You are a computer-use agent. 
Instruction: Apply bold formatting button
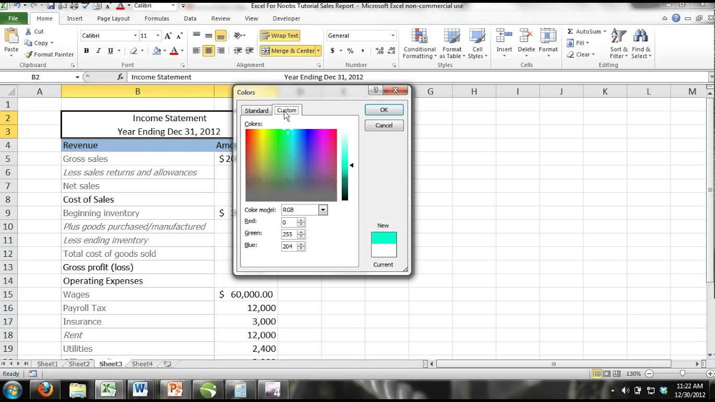(86, 51)
